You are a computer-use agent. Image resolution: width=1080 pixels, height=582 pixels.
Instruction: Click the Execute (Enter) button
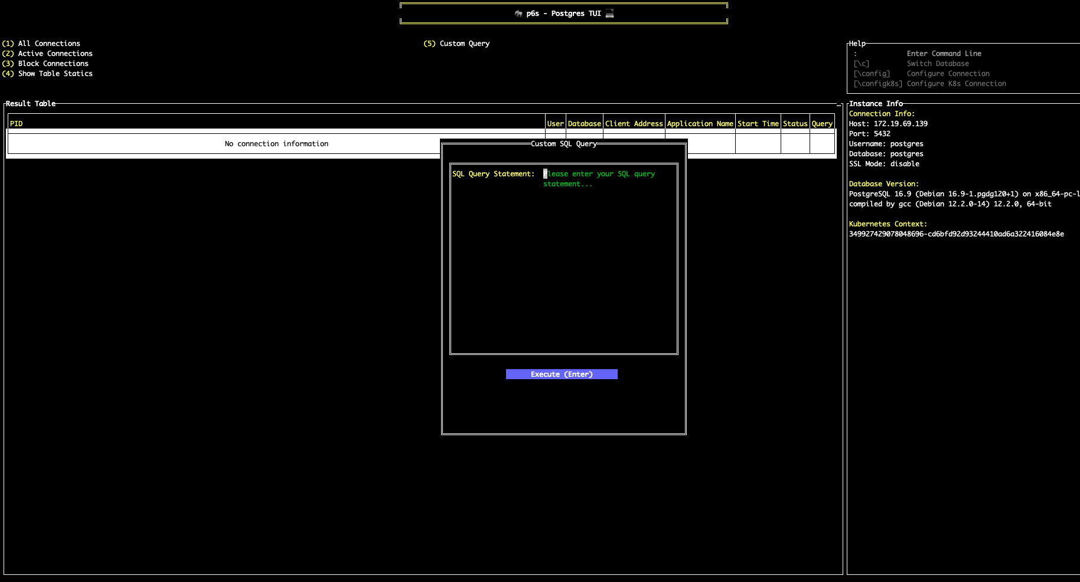562,374
